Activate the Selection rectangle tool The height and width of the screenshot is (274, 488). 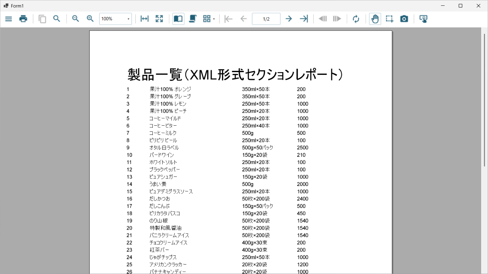tap(390, 19)
